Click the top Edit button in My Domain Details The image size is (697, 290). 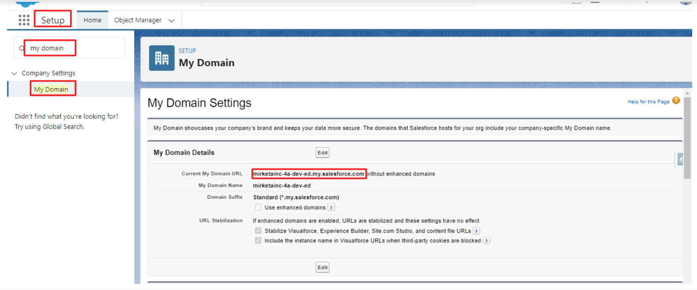[x=323, y=153]
